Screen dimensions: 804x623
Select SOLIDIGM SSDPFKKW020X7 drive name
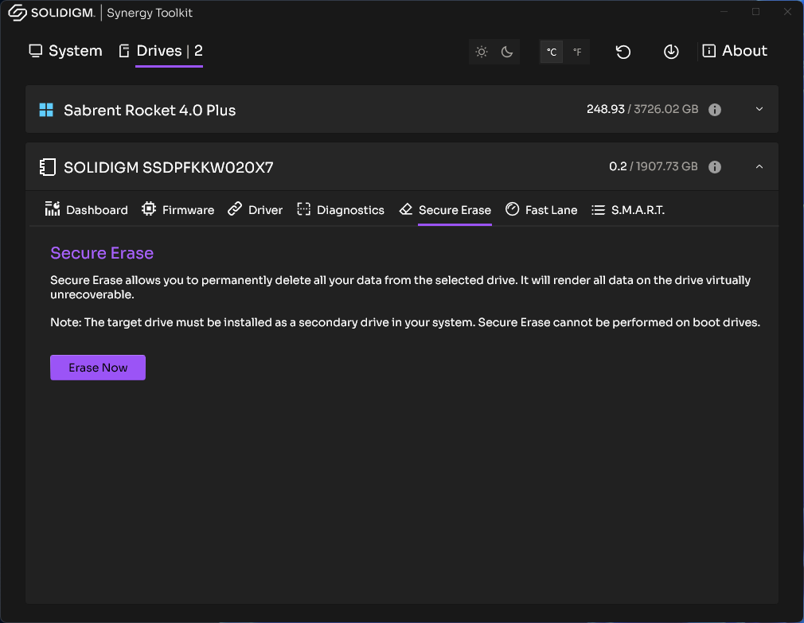coord(169,168)
